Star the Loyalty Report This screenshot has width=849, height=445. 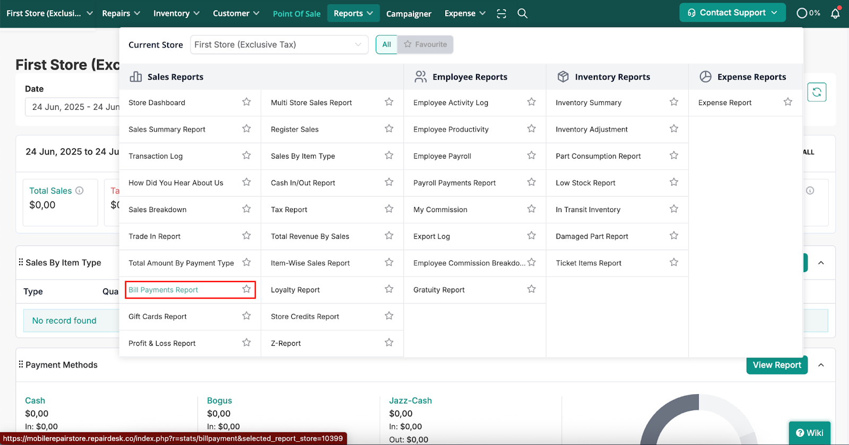point(389,289)
